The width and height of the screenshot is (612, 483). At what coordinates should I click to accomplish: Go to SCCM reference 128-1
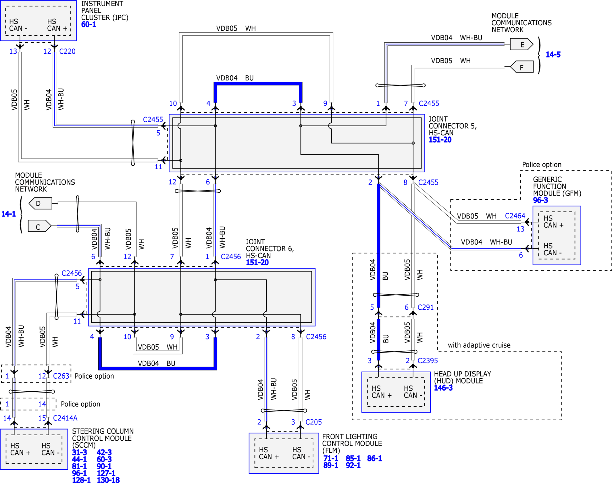pyautogui.click(x=81, y=480)
